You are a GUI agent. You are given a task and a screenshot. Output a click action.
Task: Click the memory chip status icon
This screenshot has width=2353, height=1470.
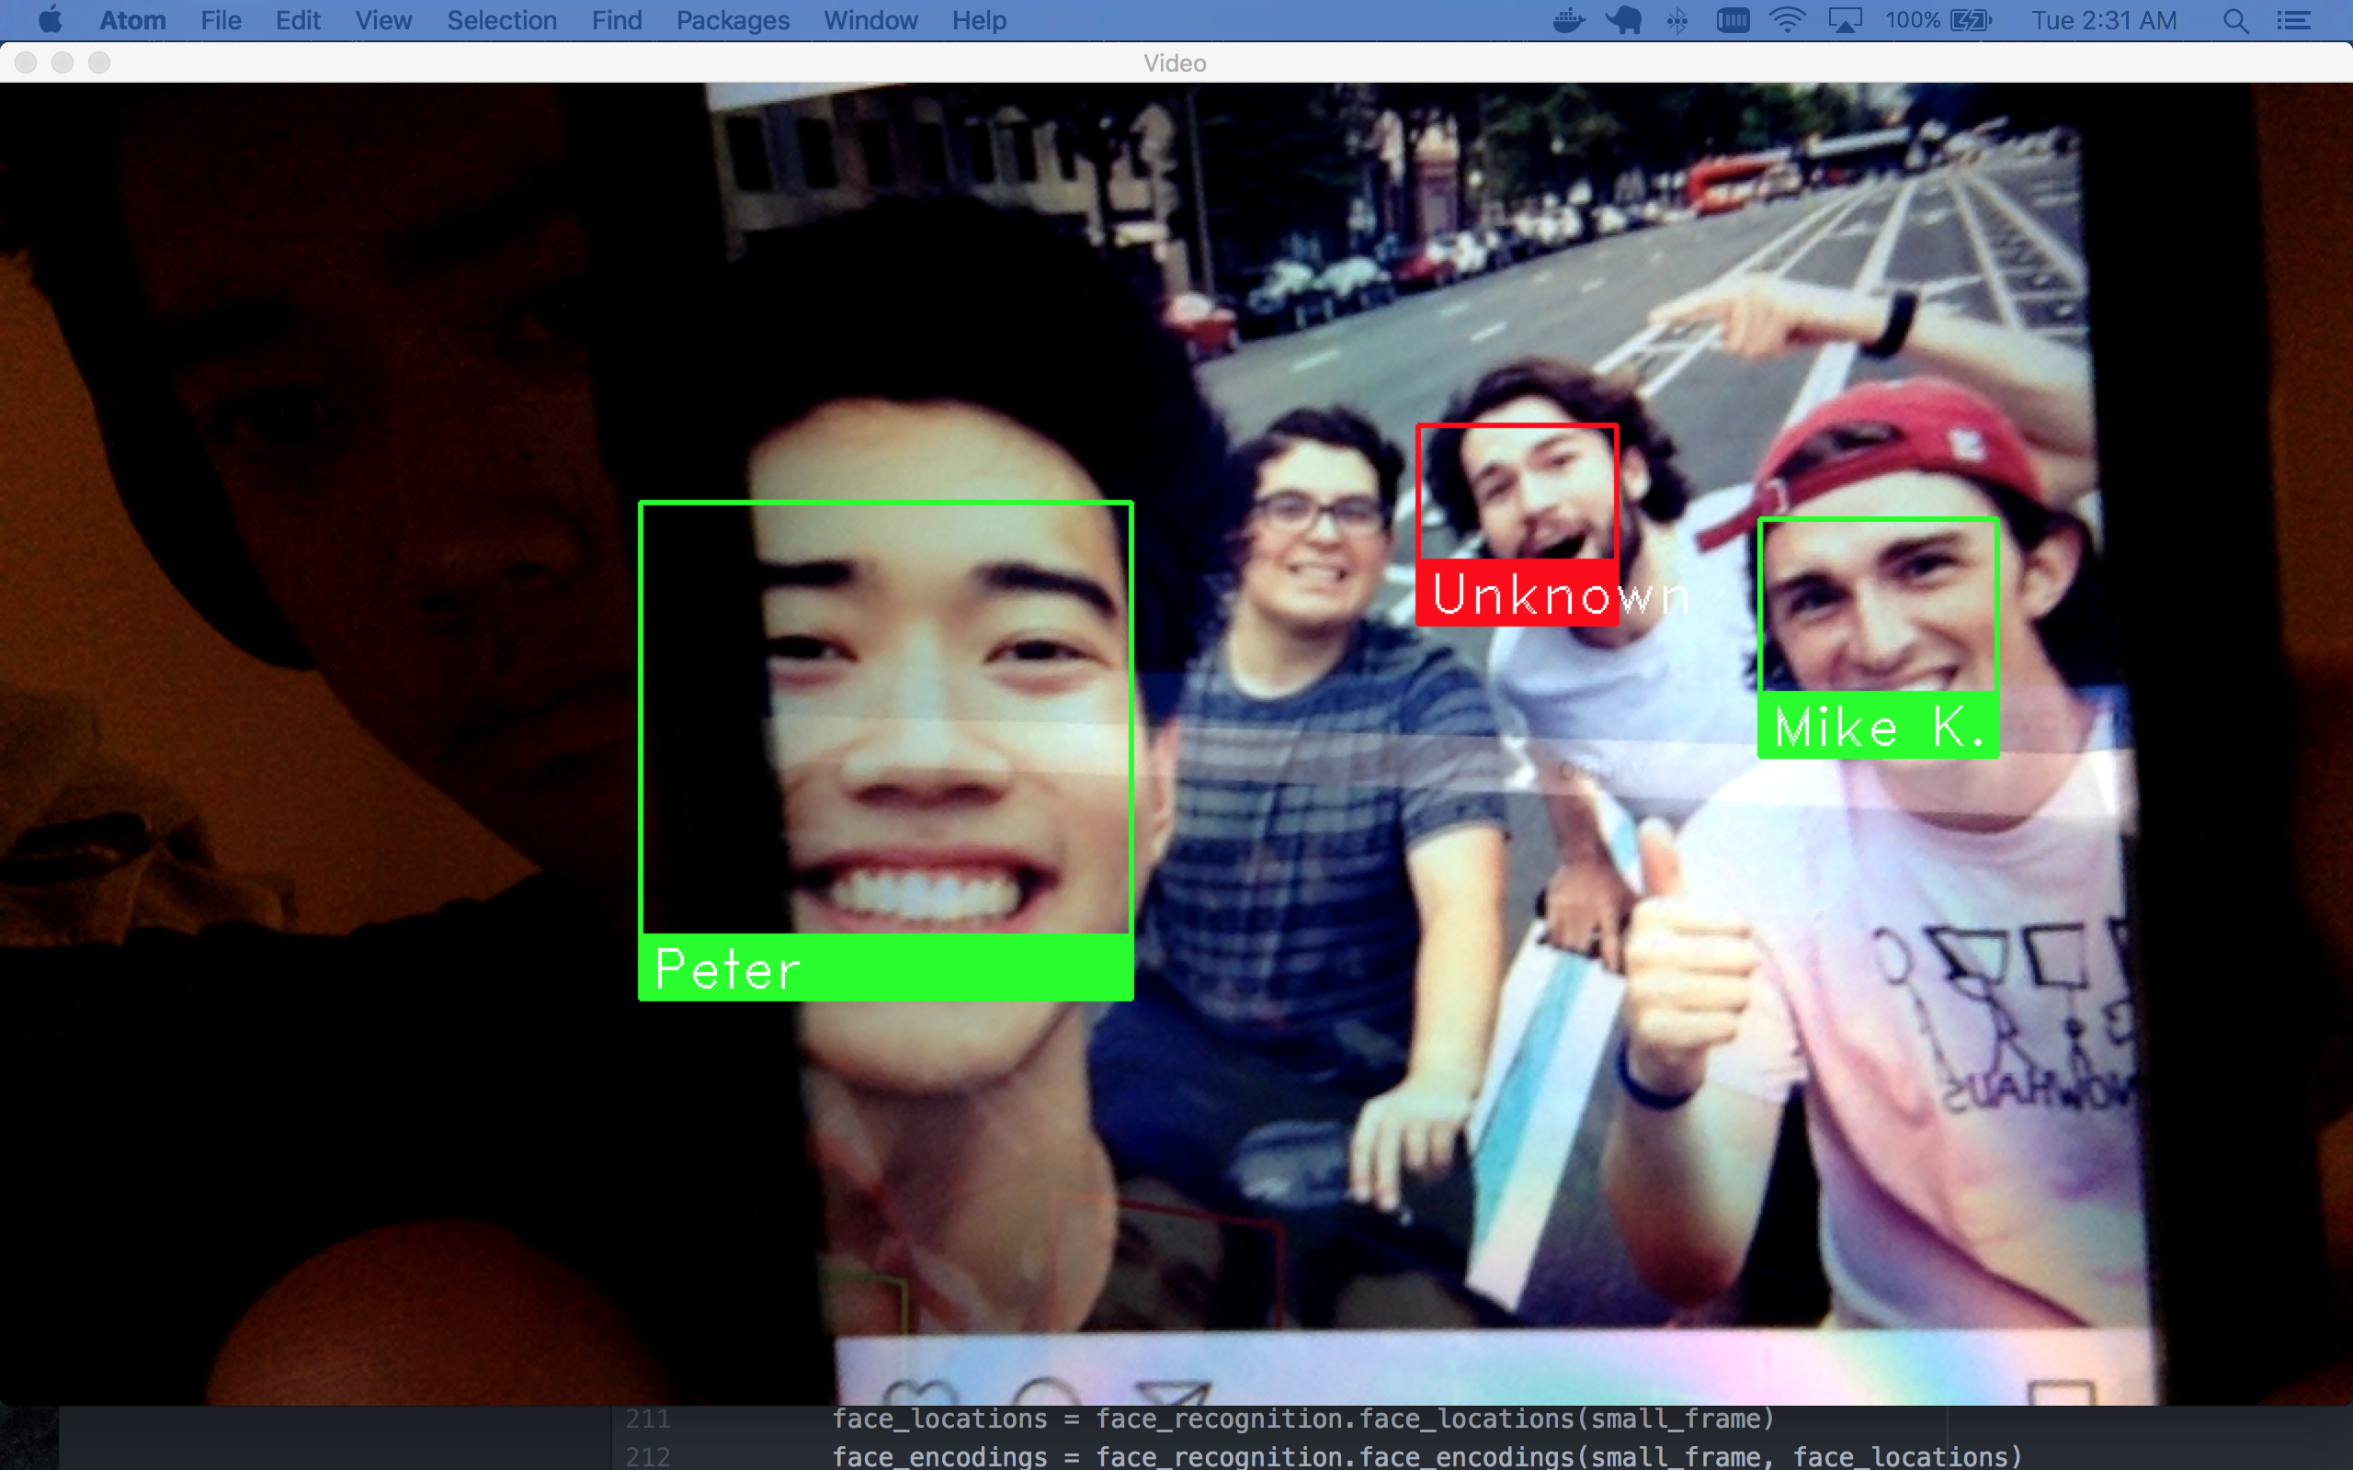click(1732, 20)
